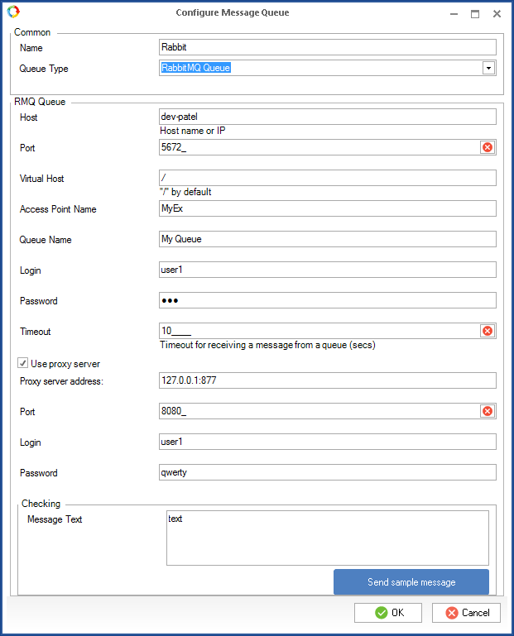This screenshot has width=514, height=636.
Task: Click the RMQ Password field with dots
Action: 327,300
